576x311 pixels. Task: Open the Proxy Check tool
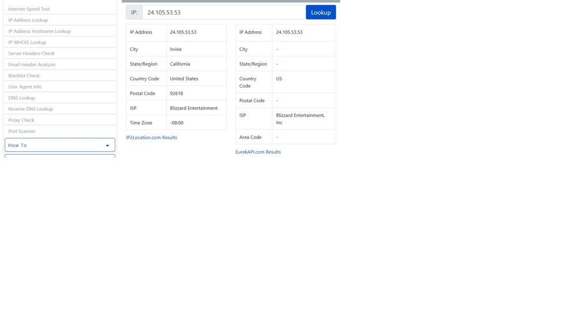(21, 120)
